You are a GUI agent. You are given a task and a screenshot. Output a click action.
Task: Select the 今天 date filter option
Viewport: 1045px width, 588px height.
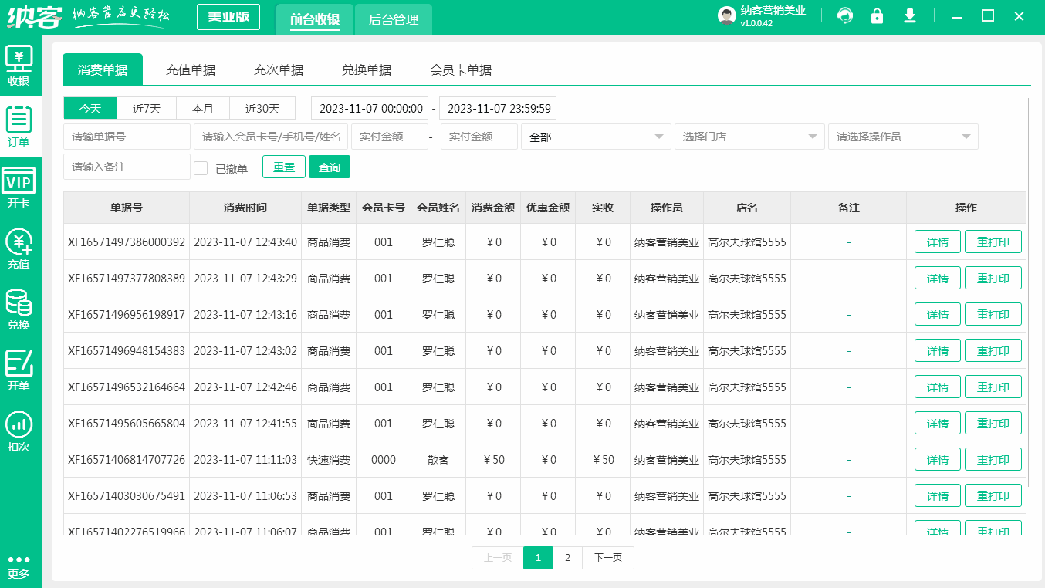(90, 108)
